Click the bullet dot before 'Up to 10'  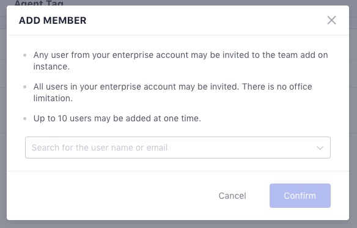pos(25,118)
